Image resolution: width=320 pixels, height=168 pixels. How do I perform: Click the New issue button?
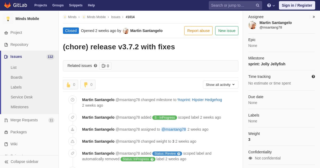(227, 31)
